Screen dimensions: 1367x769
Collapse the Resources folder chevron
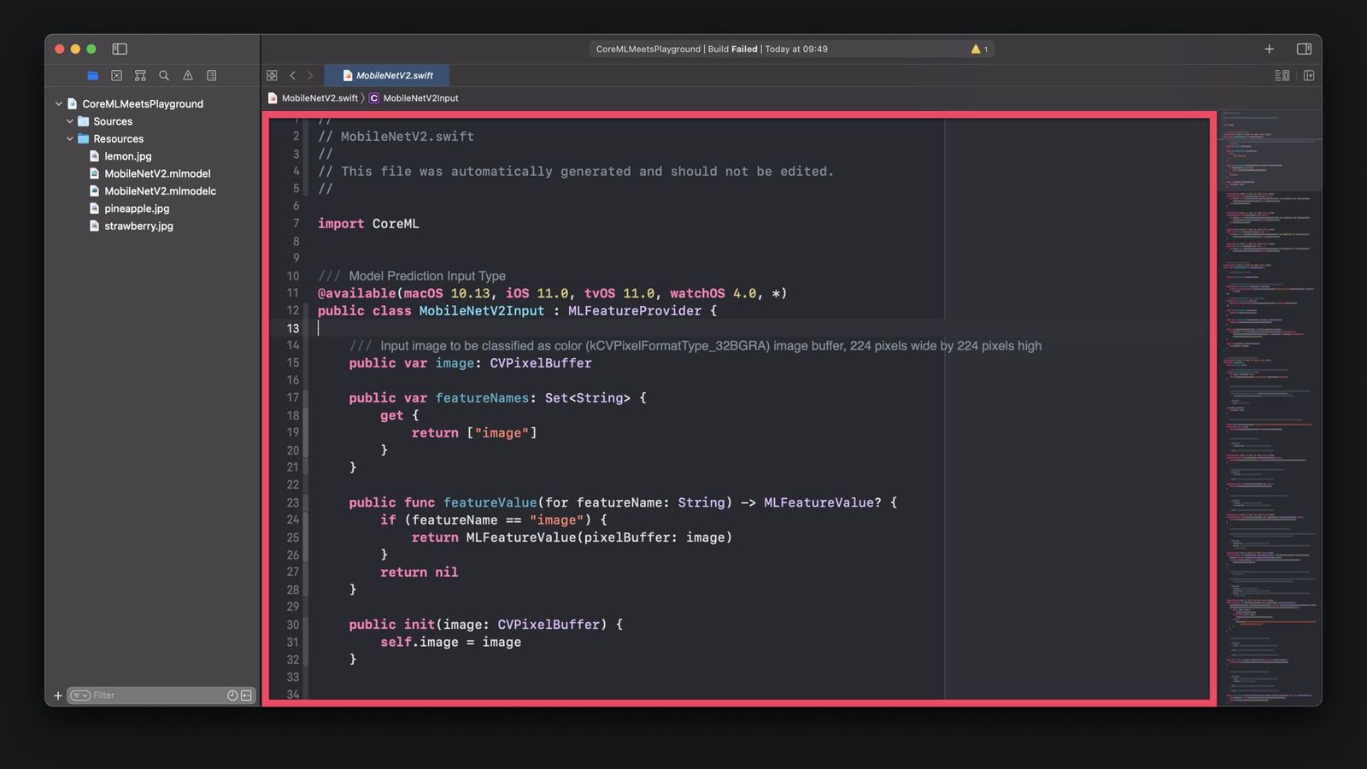pyautogui.click(x=70, y=138)
